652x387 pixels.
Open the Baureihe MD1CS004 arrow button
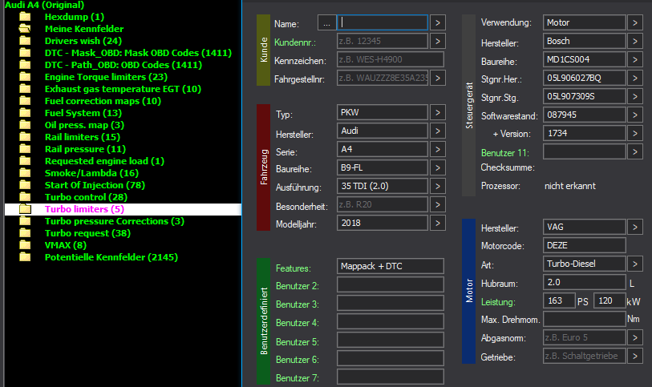(635, 59)
